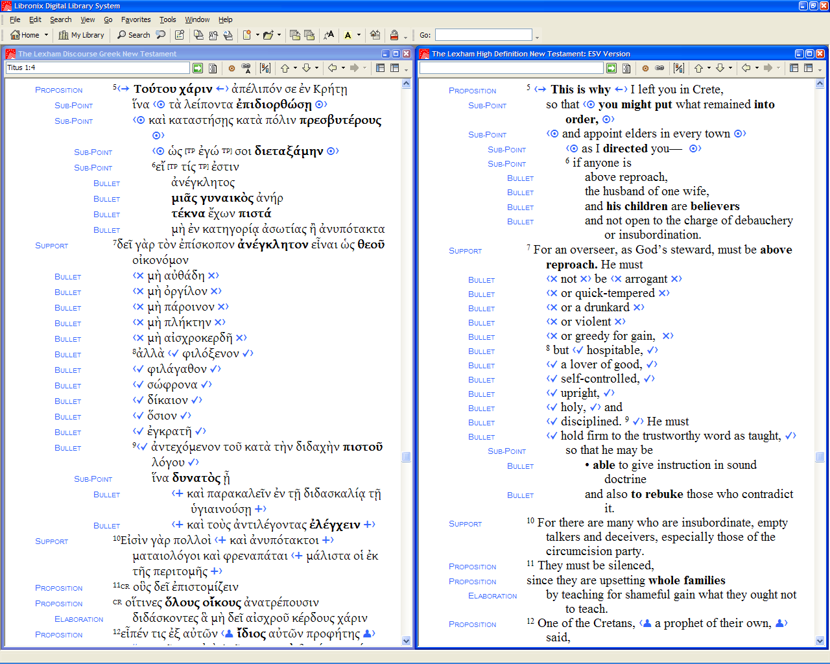Open the Window menu
Screen dimensions: 830x664
pyautogui.click(x=197, y=19)
